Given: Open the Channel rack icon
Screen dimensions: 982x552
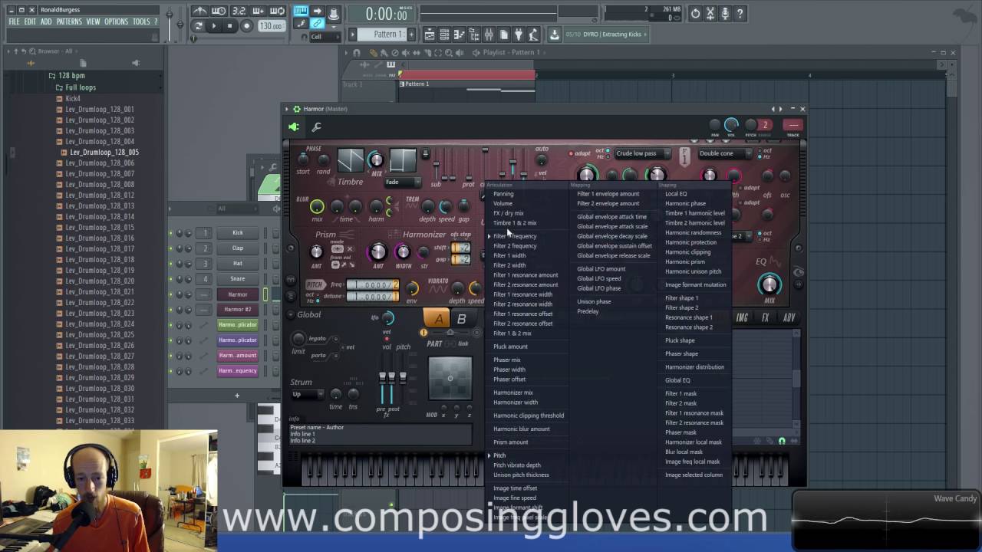Looking at the screenshot, I should (x=445, y=34).
